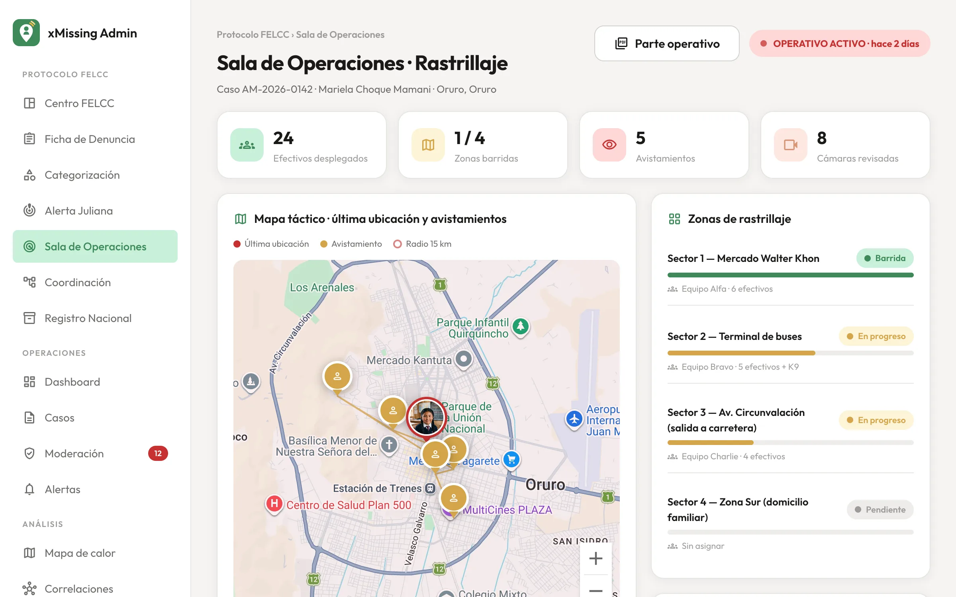Image resolution: width=956 pixels, height=597 pixels.
Task: Open Correlaciones analysis
Action: pos(95,589)
